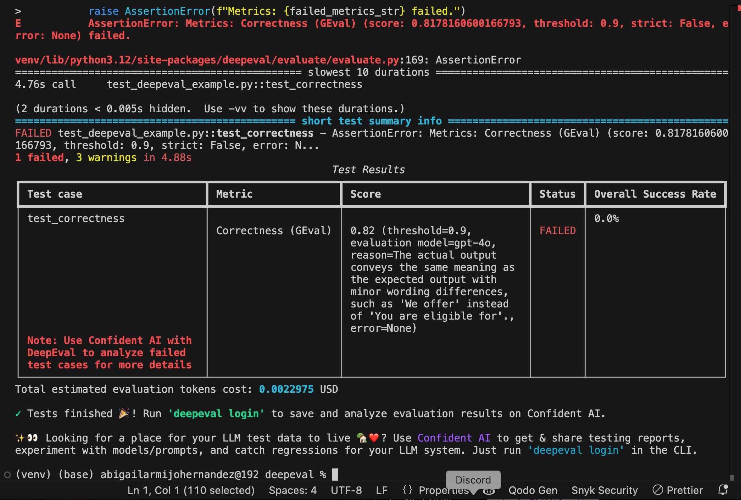Screen dimensions: 741x500
Task: Click the blue 'deepeval login' text
Action: [x=576, y=450]
